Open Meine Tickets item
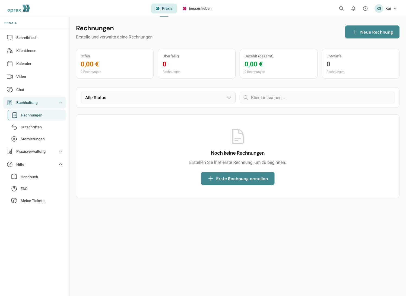This screenshot has width=406, height=296. tap(37, 201)
